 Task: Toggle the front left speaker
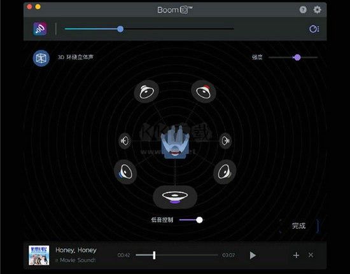146,92
